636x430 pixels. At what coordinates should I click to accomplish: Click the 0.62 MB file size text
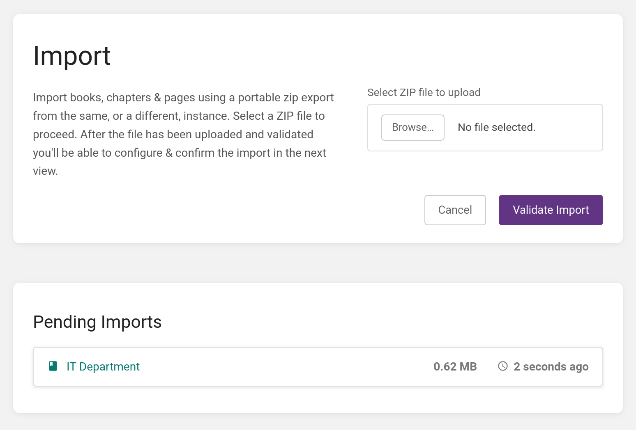455,366
